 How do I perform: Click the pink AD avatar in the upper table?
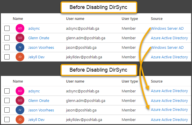pyautogui.click(x=20, y=28)
